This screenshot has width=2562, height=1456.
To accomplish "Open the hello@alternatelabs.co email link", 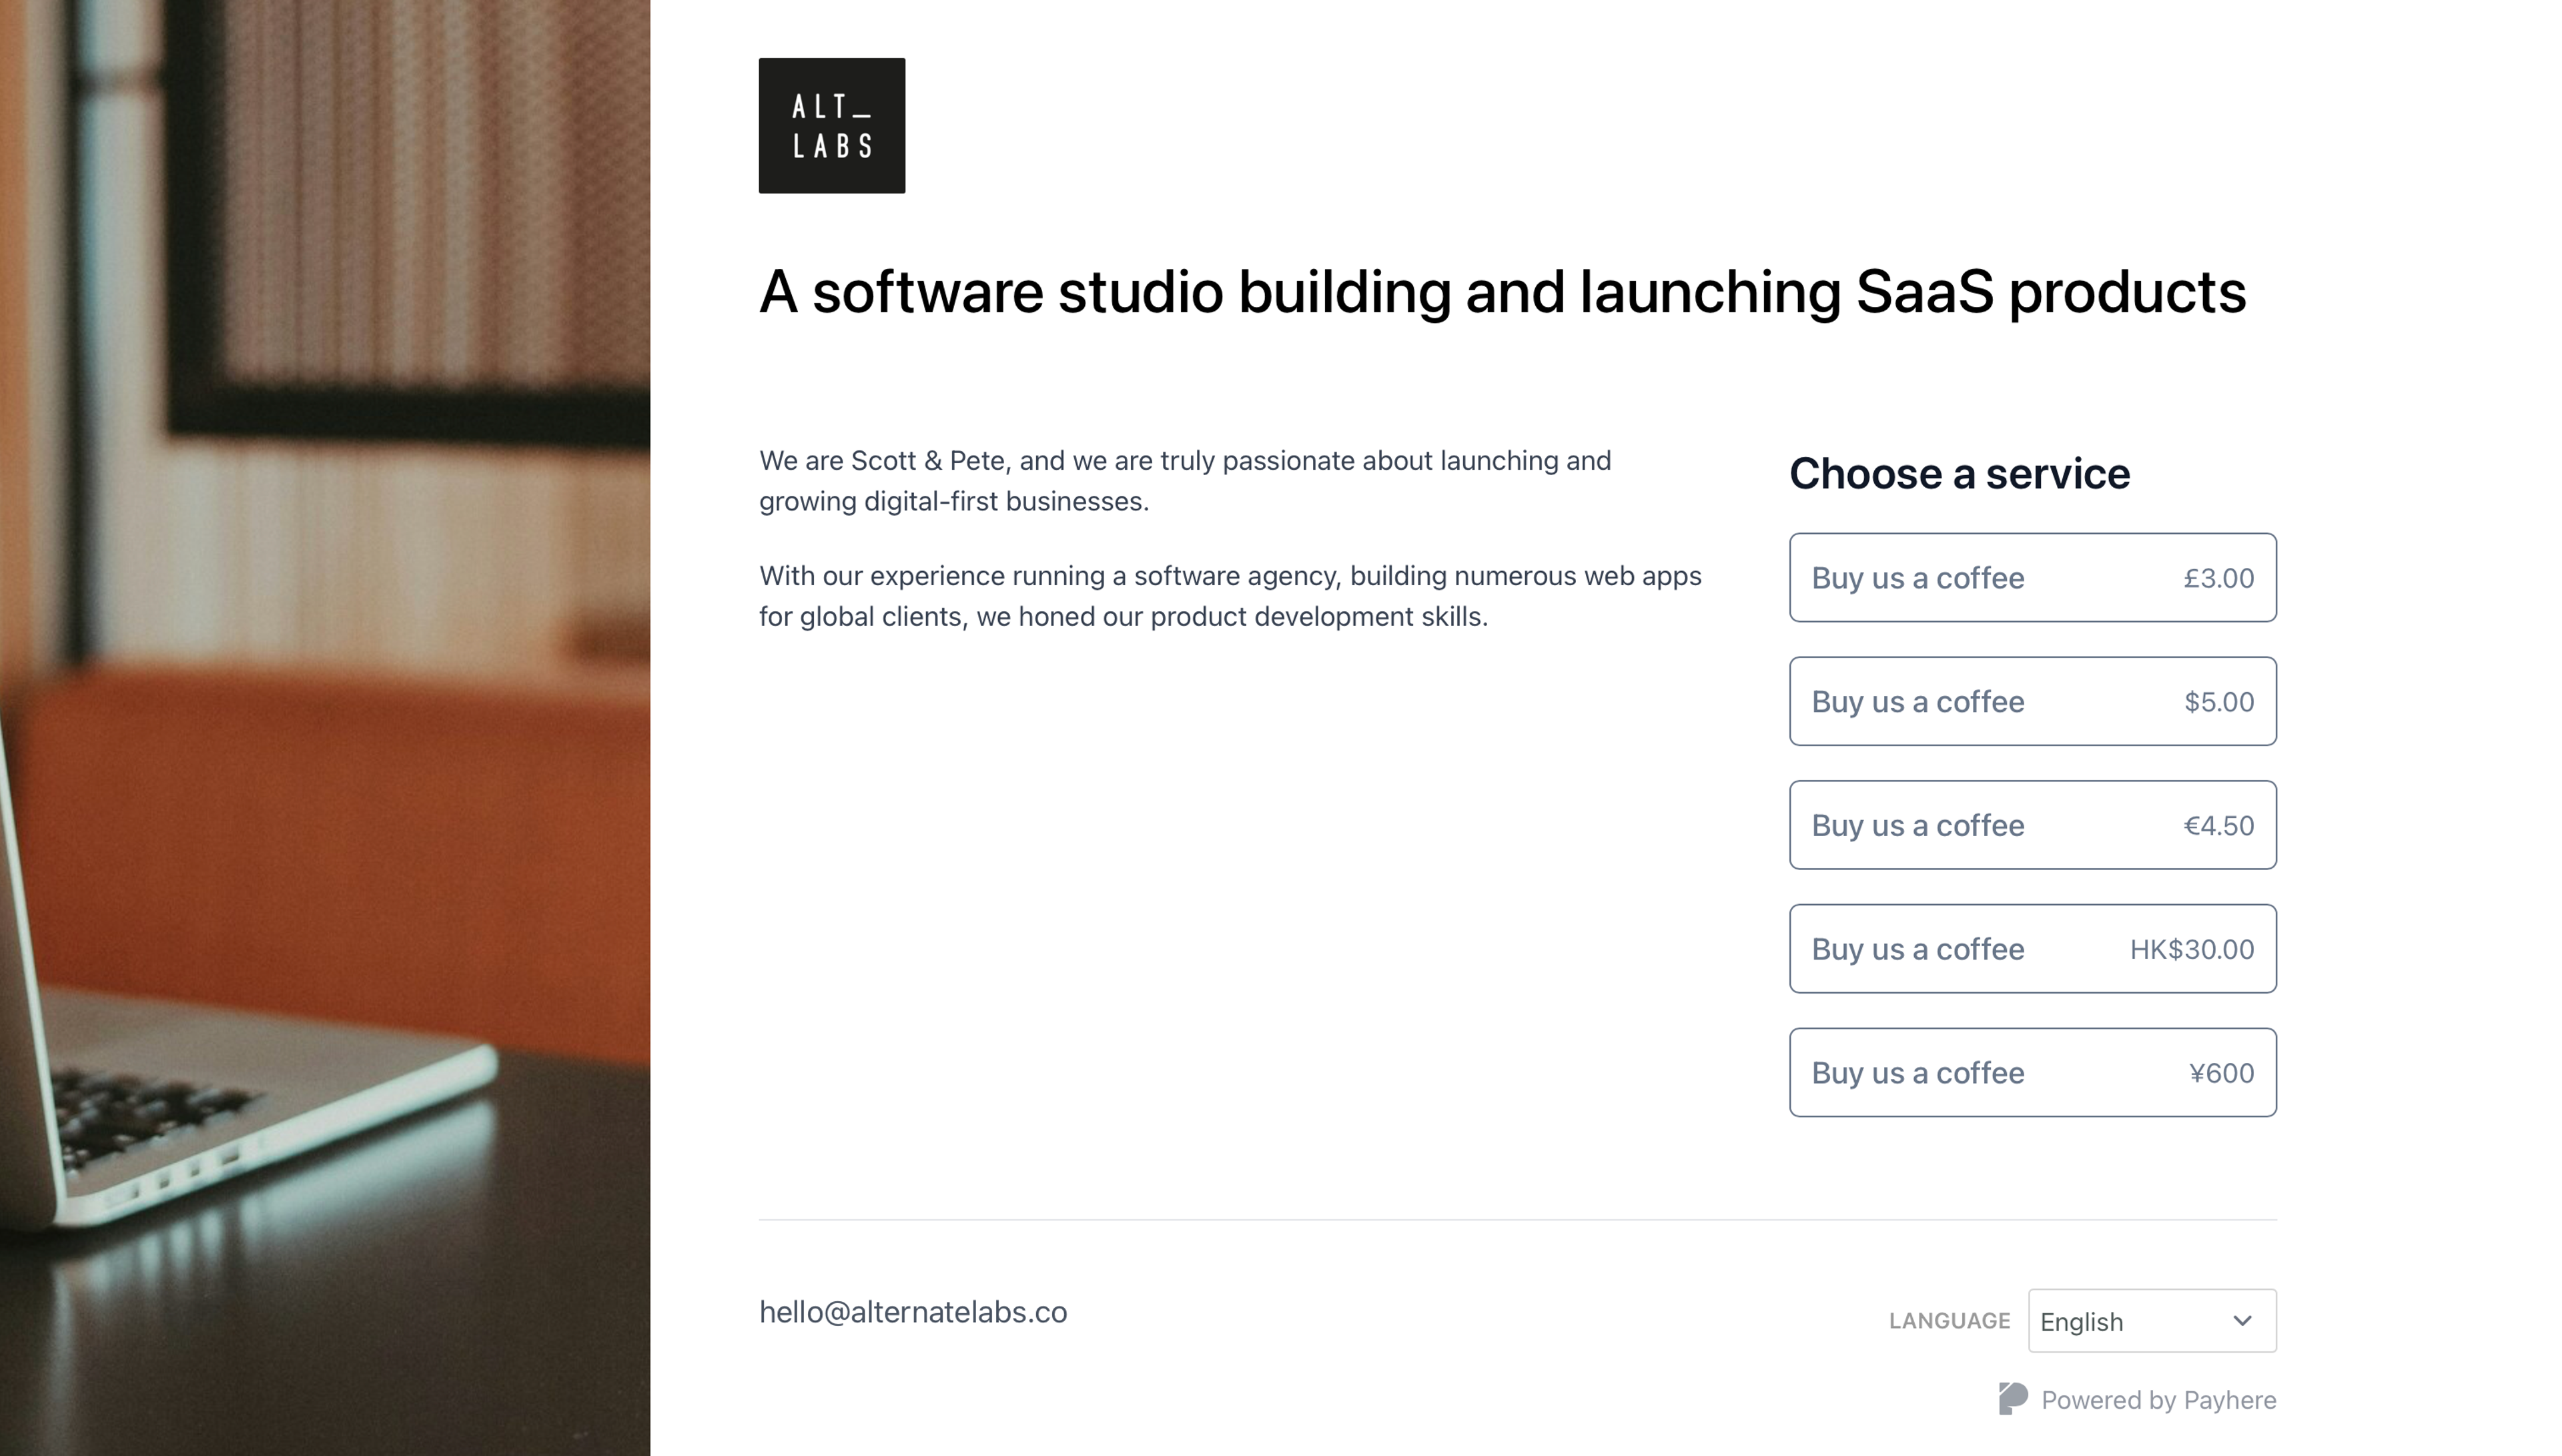I will tap(913, 1312).
